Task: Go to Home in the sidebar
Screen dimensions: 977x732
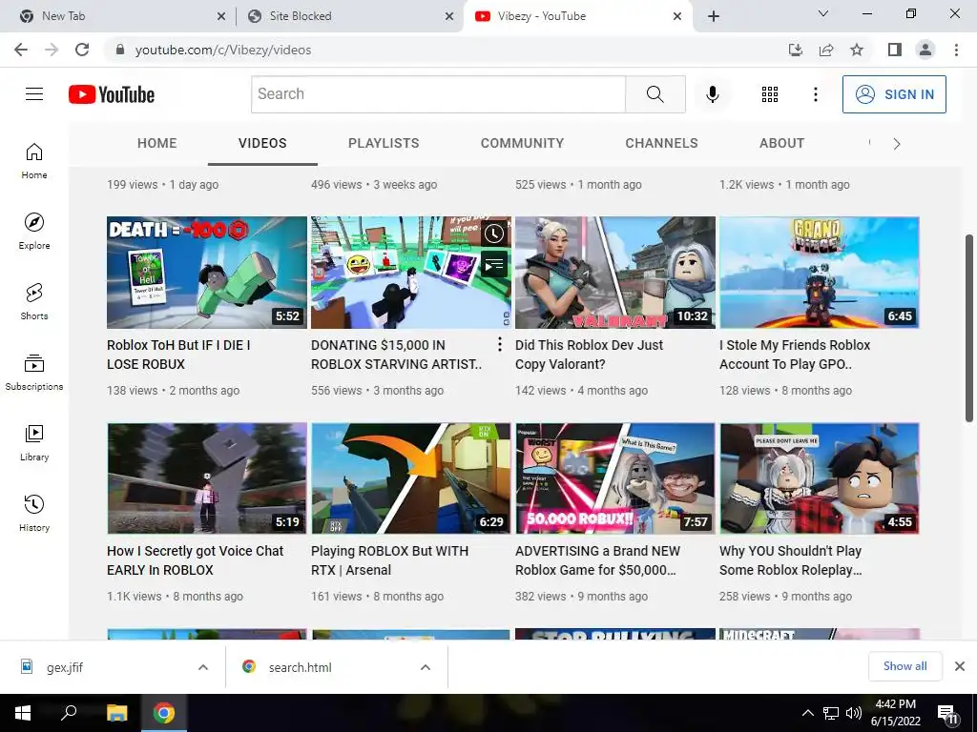Action: point(34,160)
